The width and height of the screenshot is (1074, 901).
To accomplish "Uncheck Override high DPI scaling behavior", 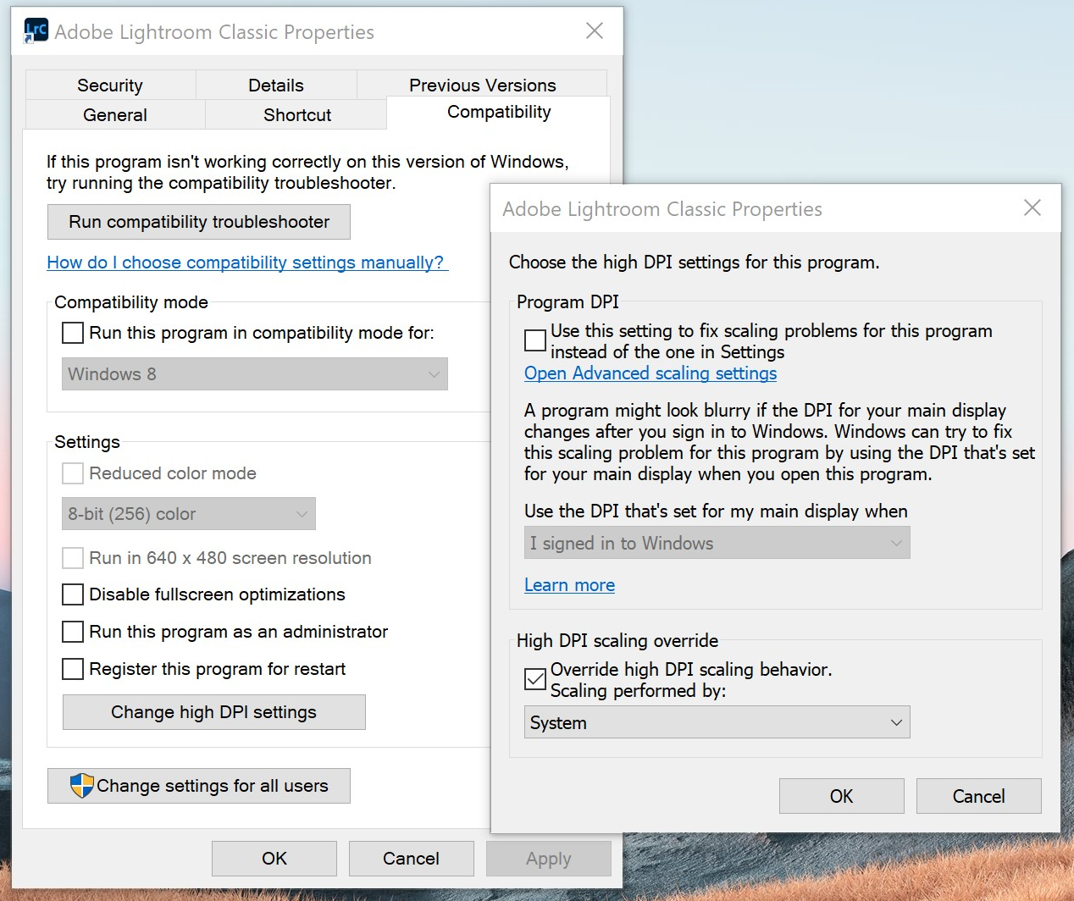I will [534, 678].
